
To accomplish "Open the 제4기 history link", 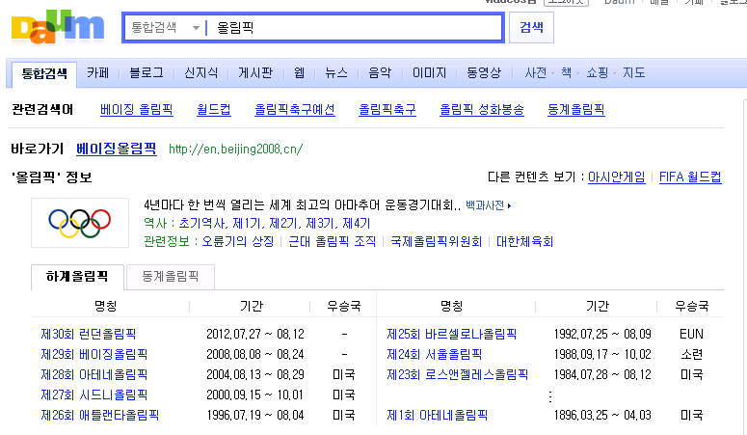I will point(357,223).
